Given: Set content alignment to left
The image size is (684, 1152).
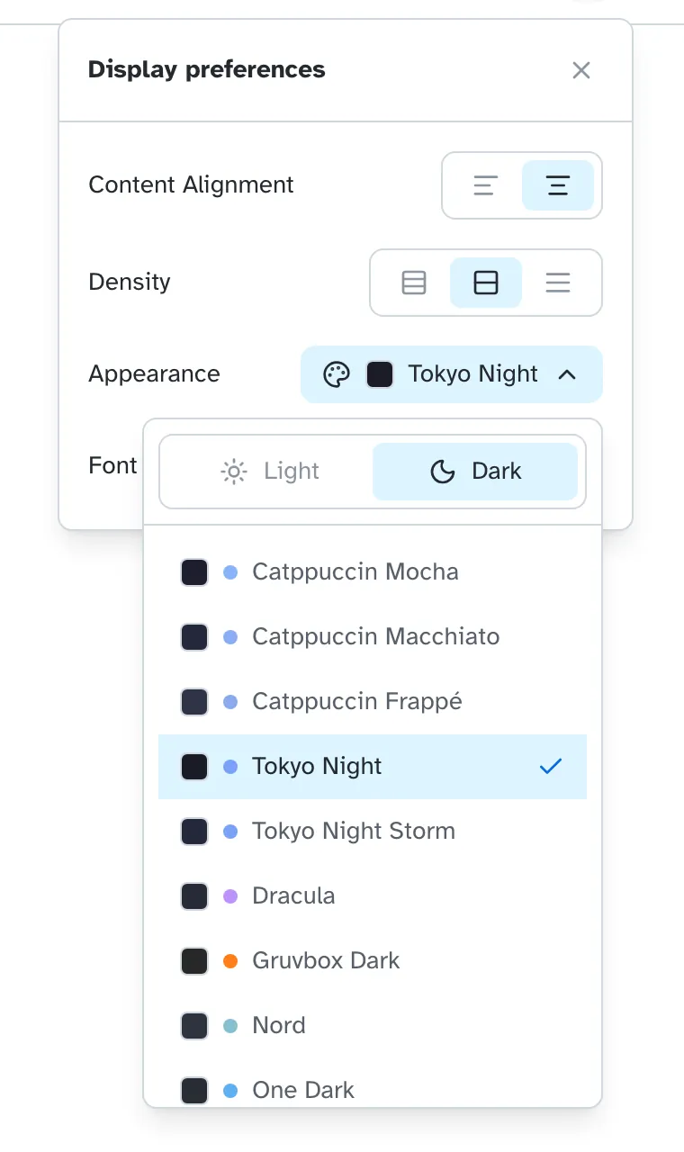Looking at the screenshot, I should 486,185.
